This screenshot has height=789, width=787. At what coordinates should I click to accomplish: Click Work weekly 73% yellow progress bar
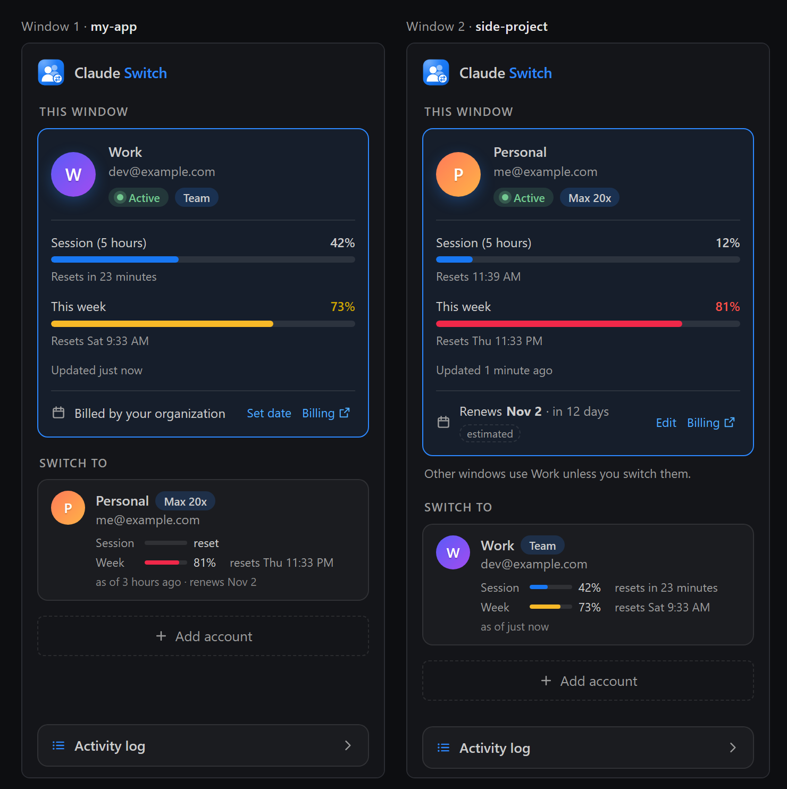click(x=203, y=324)
